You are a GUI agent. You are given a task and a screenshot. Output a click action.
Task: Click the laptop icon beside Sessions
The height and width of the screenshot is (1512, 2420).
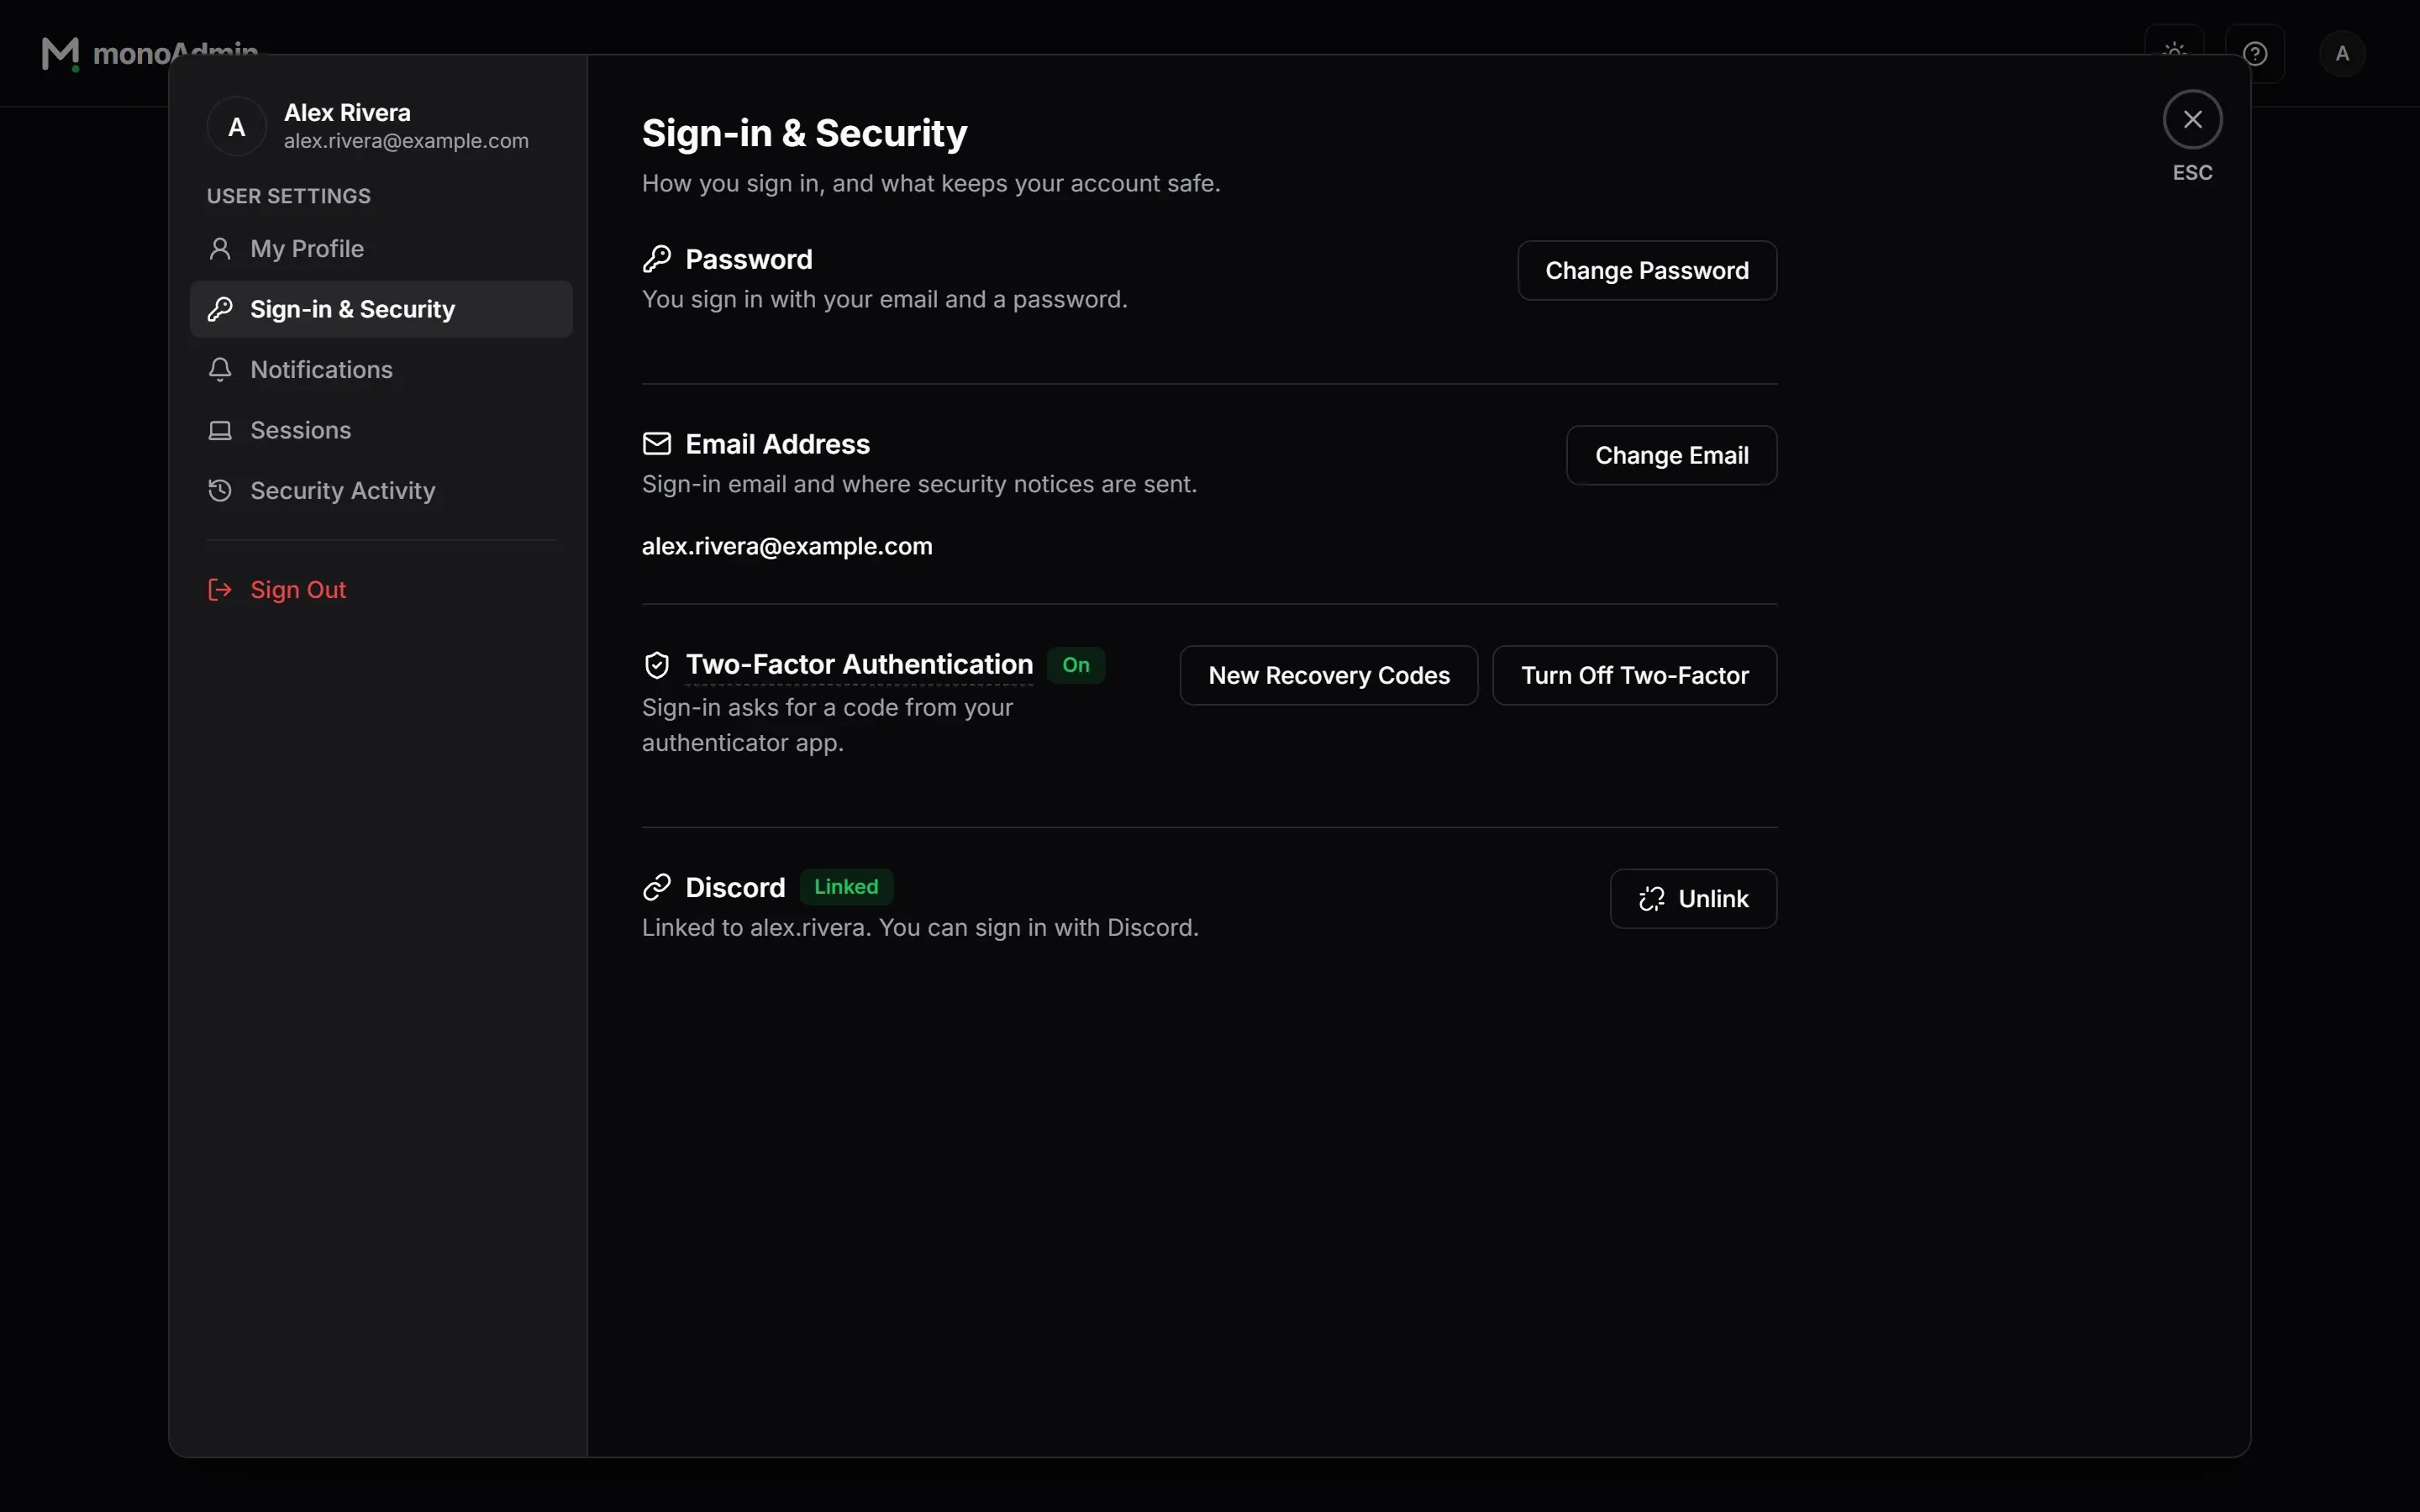(220, 430)
